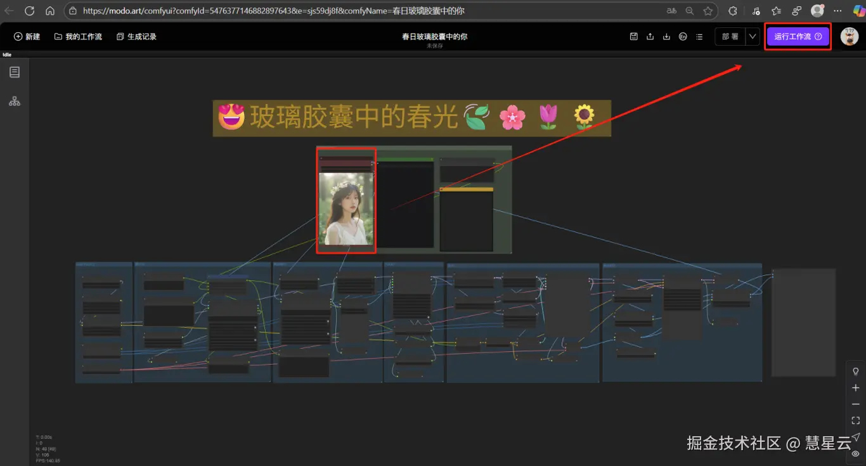The width and height of the screenshot is (866, 466).
Task: Click the 玻璃胶囊中的春光 title banner node
Action: tap(412, 117)
